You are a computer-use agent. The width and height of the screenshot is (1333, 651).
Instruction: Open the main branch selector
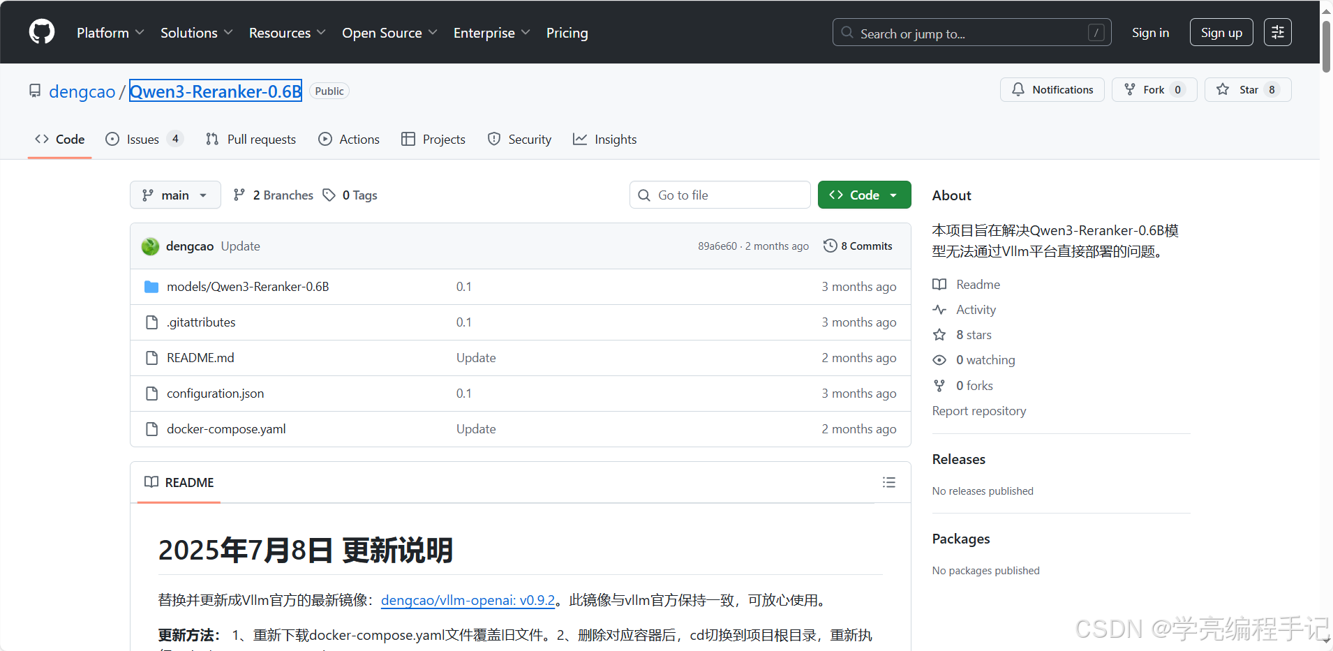[175, 195]
